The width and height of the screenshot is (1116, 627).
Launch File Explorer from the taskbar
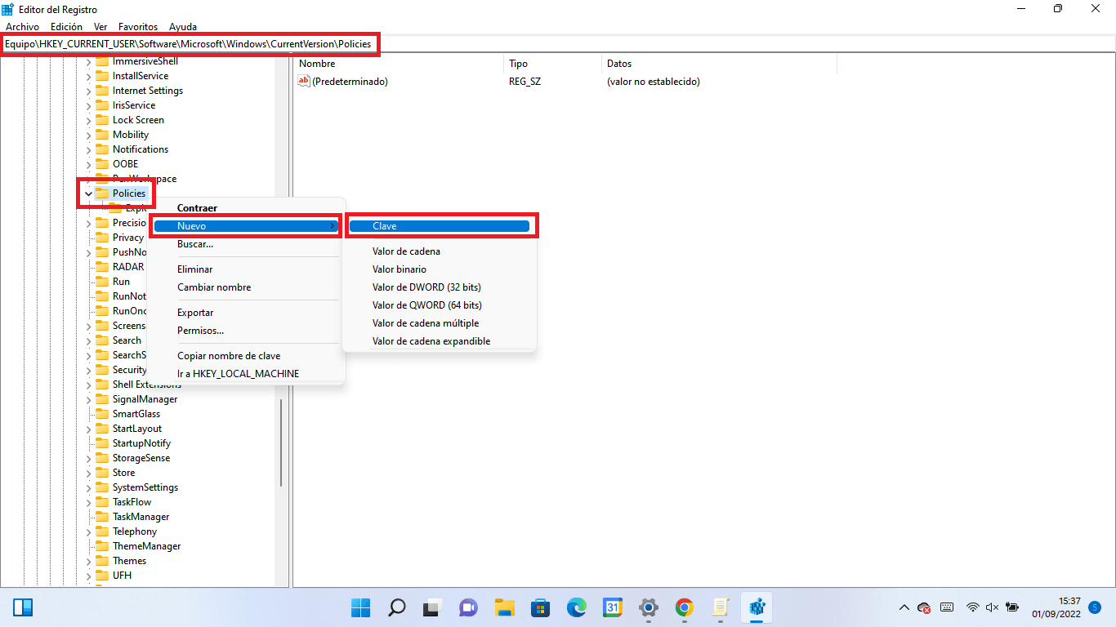point(504,607)
